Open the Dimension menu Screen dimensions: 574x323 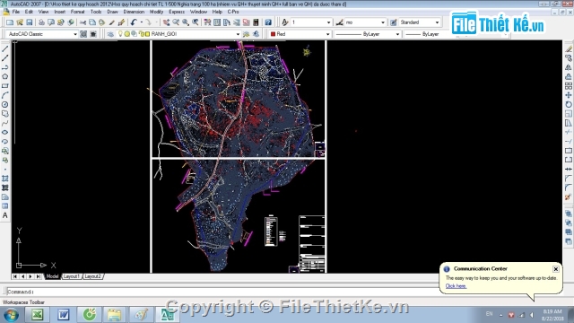point(134,12)
